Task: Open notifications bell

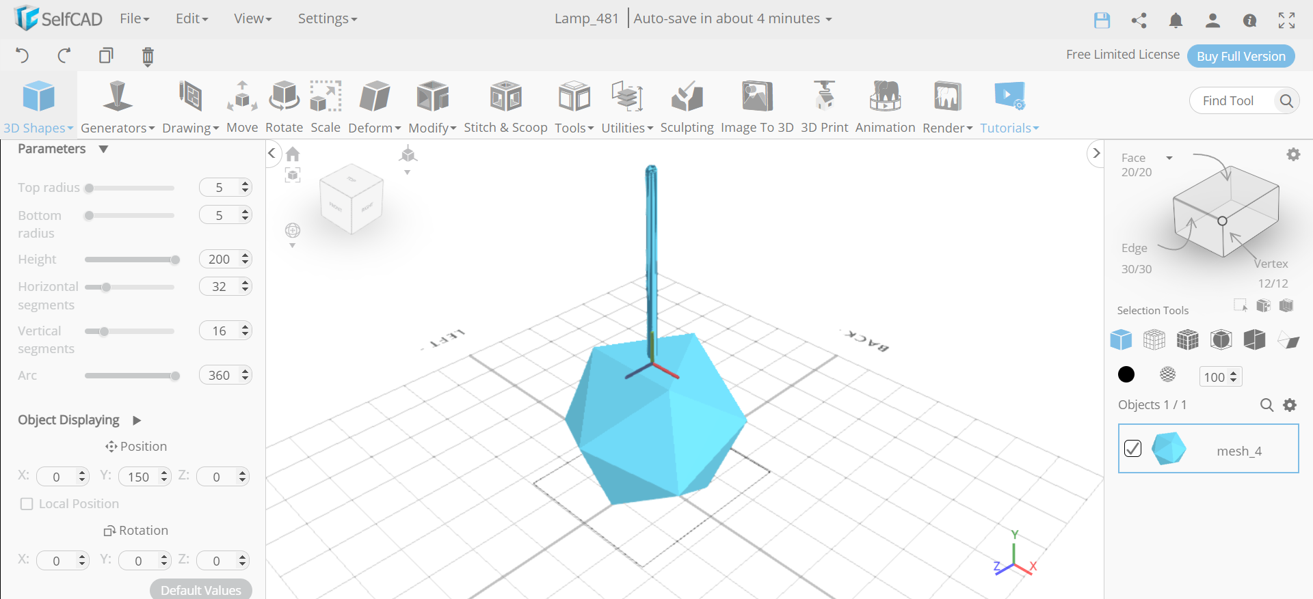Action: pyautogui.click(x=1176, y=20)
